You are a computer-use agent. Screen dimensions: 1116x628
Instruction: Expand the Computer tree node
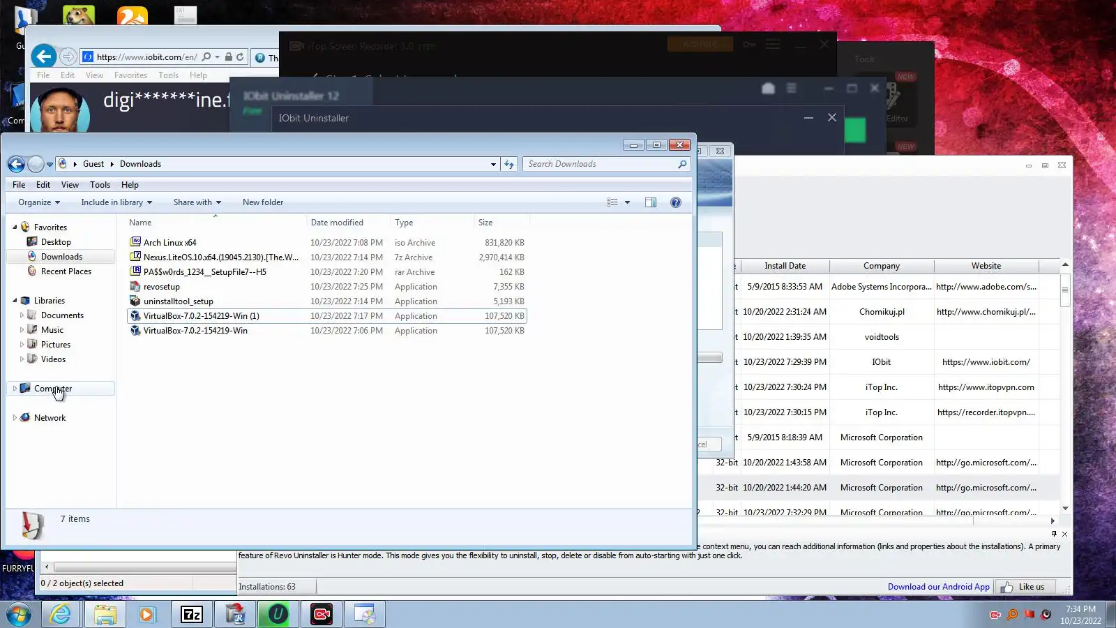point(15,388)
